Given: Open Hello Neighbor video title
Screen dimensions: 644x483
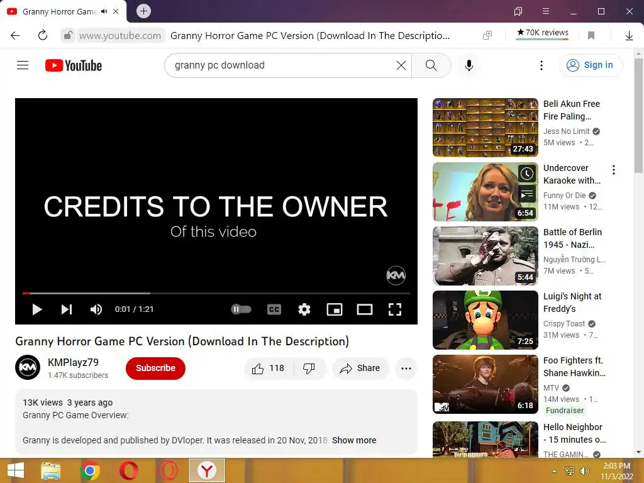Looking at the screenshot, I should click(x=574, y=433).
